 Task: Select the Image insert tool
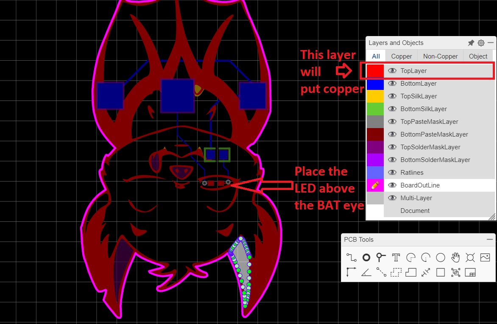click(x=485, y=257)
